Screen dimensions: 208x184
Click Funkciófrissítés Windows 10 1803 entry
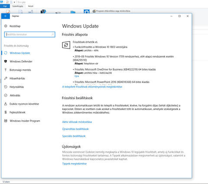[x=101, y=47]
